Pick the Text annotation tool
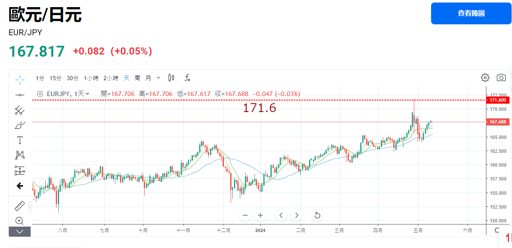 coord(20,140)
